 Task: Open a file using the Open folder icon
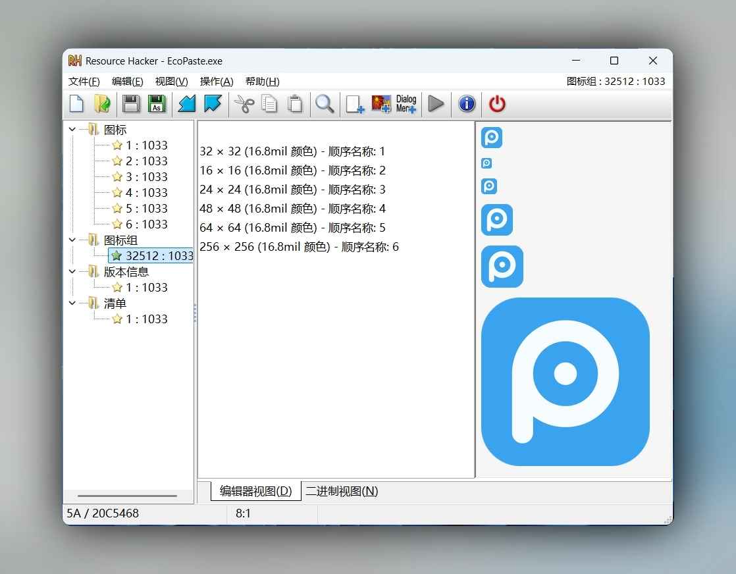coord(103,104)
